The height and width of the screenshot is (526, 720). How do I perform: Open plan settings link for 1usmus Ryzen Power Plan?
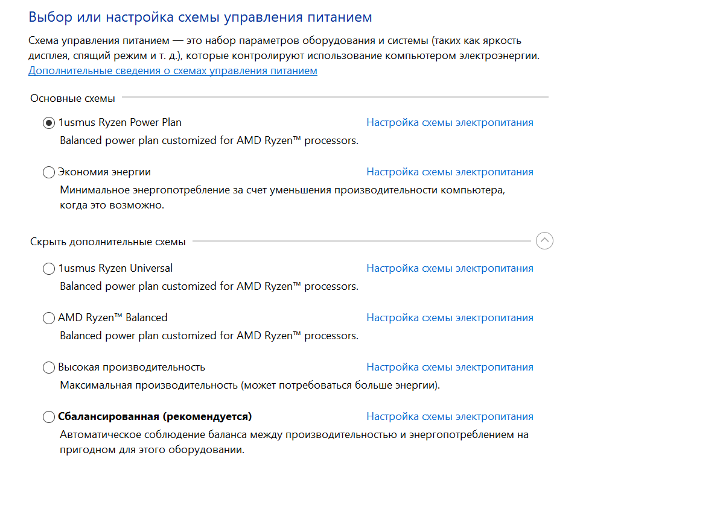tap(450, 122)
